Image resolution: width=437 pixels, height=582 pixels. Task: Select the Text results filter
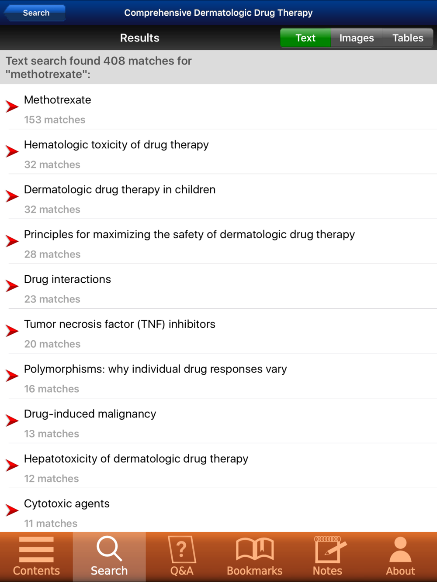tap(305, 38)
